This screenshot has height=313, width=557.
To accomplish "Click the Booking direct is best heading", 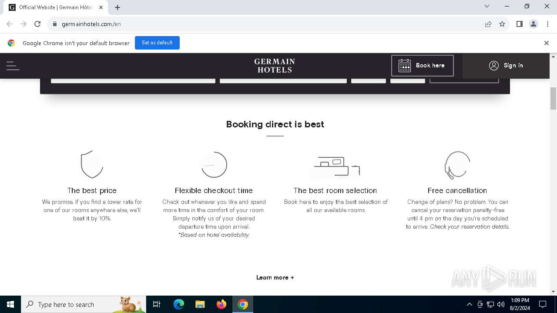I will coord(275,124).
